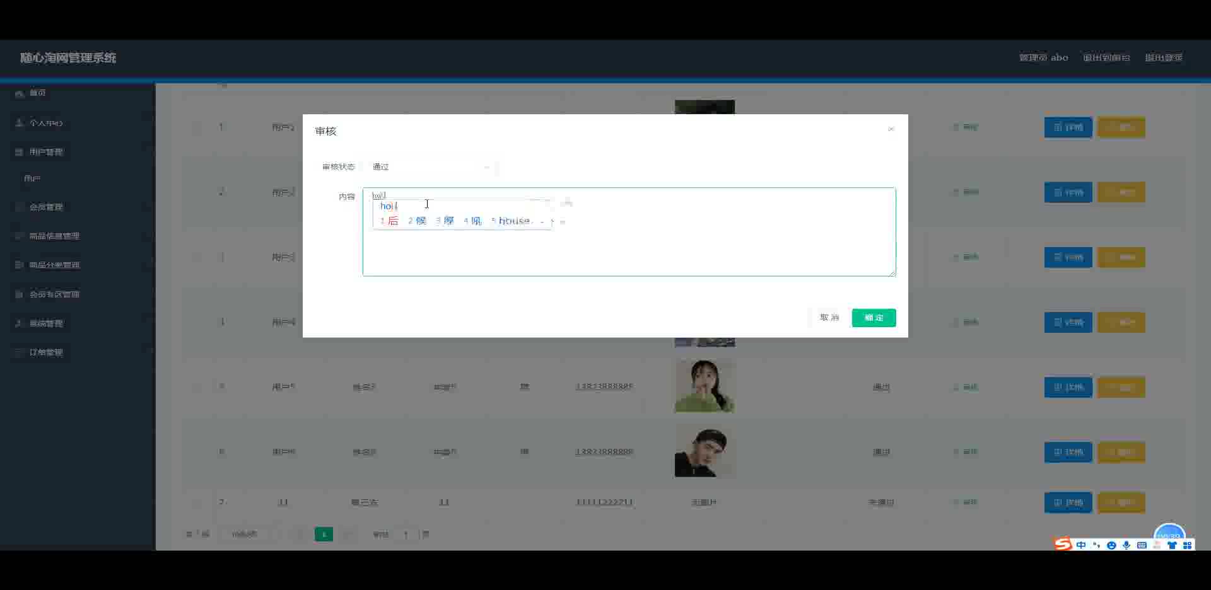Click the next page arrow in pagination
The height and width of the screenshot is (590, 1211).
348,535
